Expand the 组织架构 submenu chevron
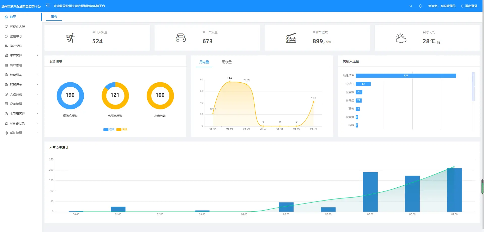 (37, 46)
